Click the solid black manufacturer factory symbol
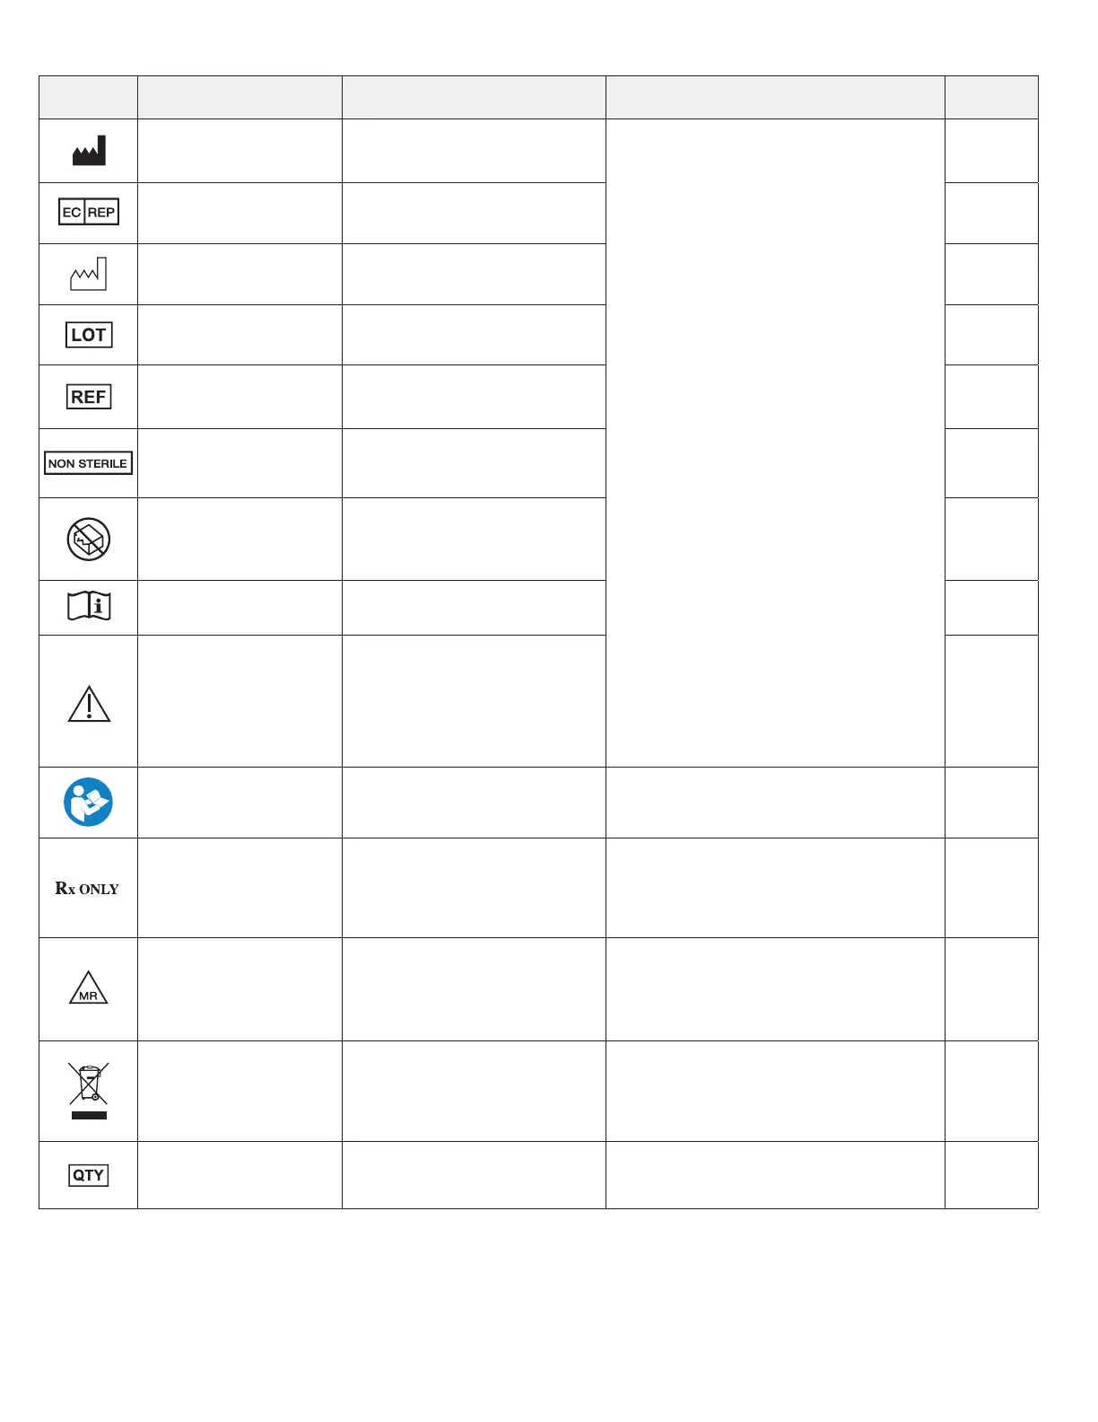 click(x=89, y=151)
